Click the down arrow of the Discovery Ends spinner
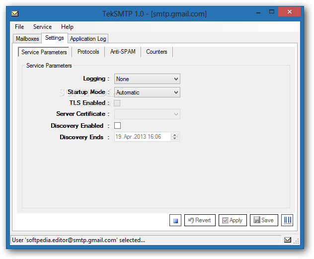 coord(174,138)
